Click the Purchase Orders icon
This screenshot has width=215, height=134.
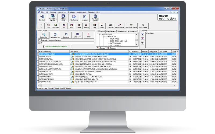[x=95, y=18]
